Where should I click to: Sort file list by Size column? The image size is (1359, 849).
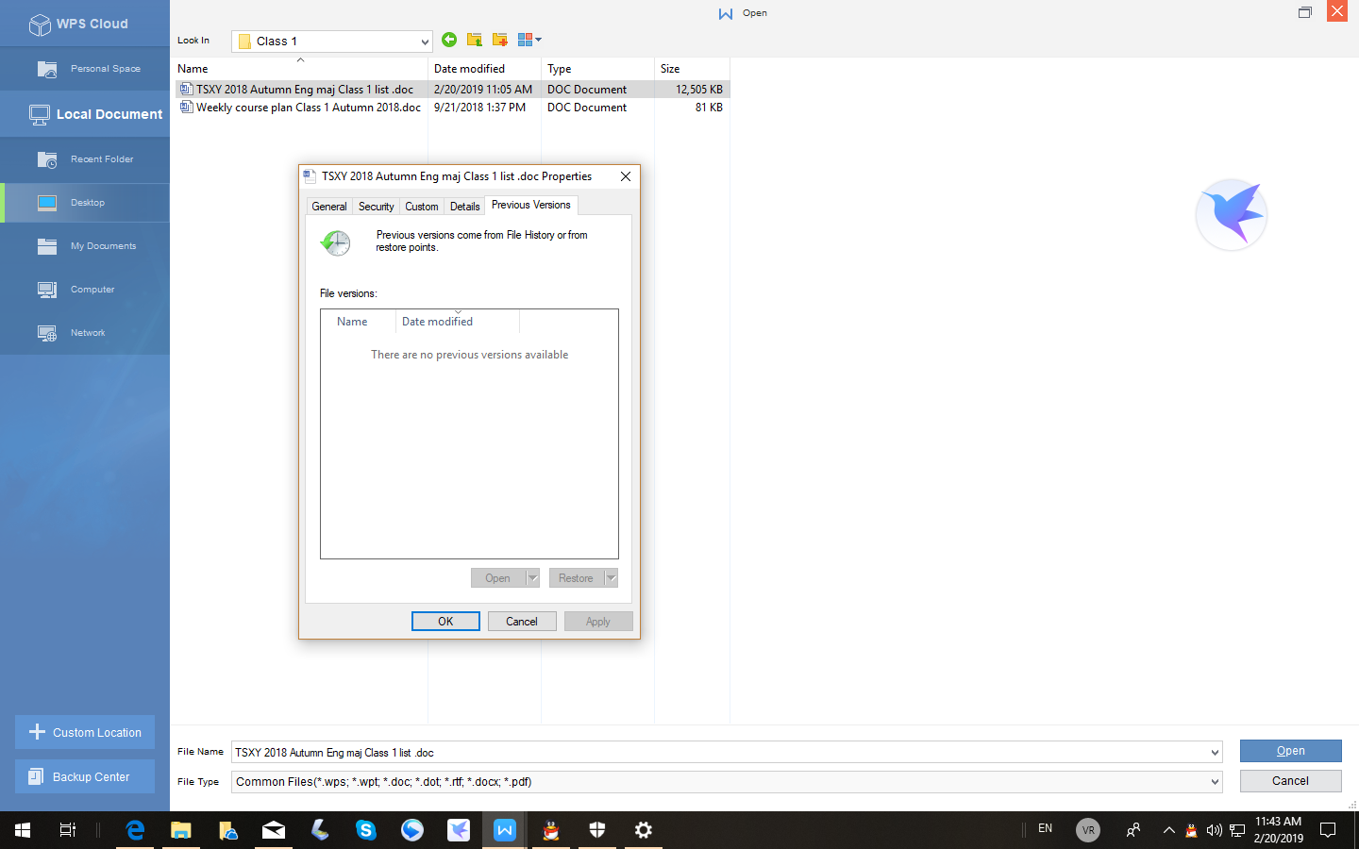pos(692,69)
